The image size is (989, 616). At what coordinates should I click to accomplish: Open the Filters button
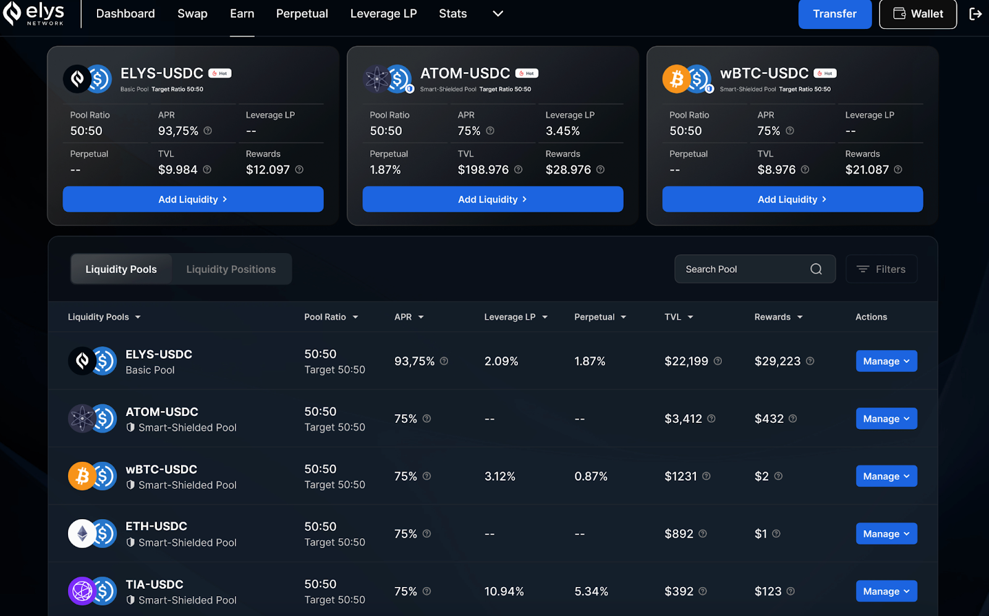pyautogui.click(x=881, y=269)
